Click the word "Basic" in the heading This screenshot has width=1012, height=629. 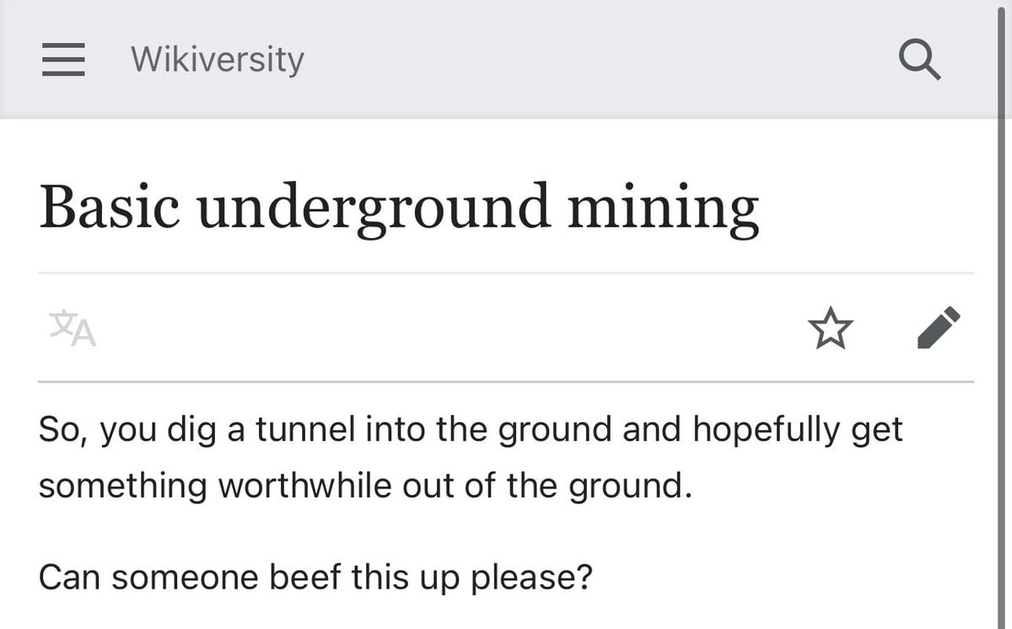click(110, 207)
